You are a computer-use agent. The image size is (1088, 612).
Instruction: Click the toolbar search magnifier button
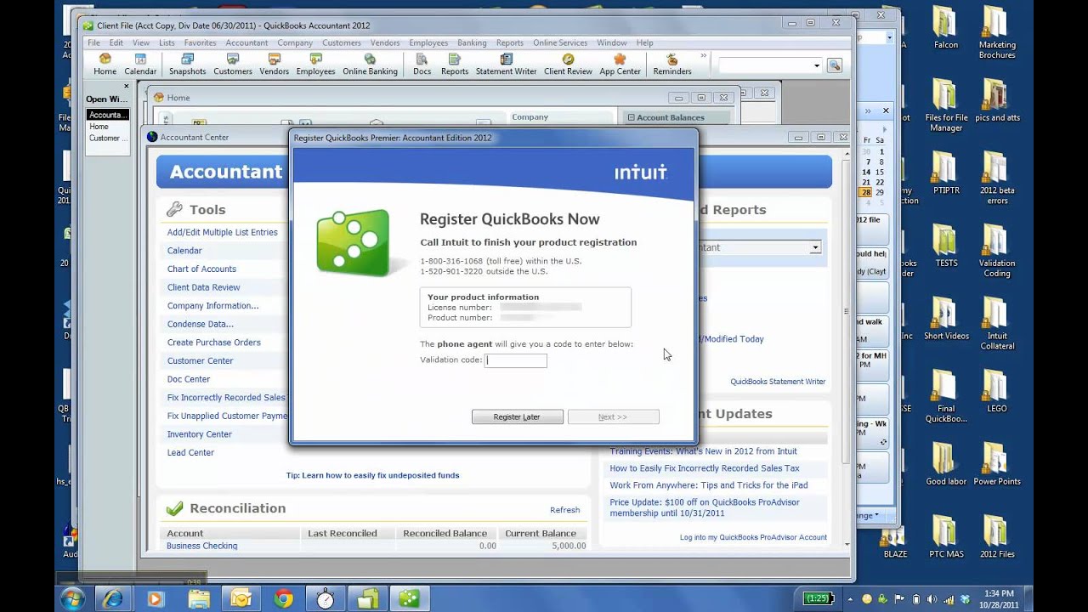pyautogui.click(x=834, y=65)
